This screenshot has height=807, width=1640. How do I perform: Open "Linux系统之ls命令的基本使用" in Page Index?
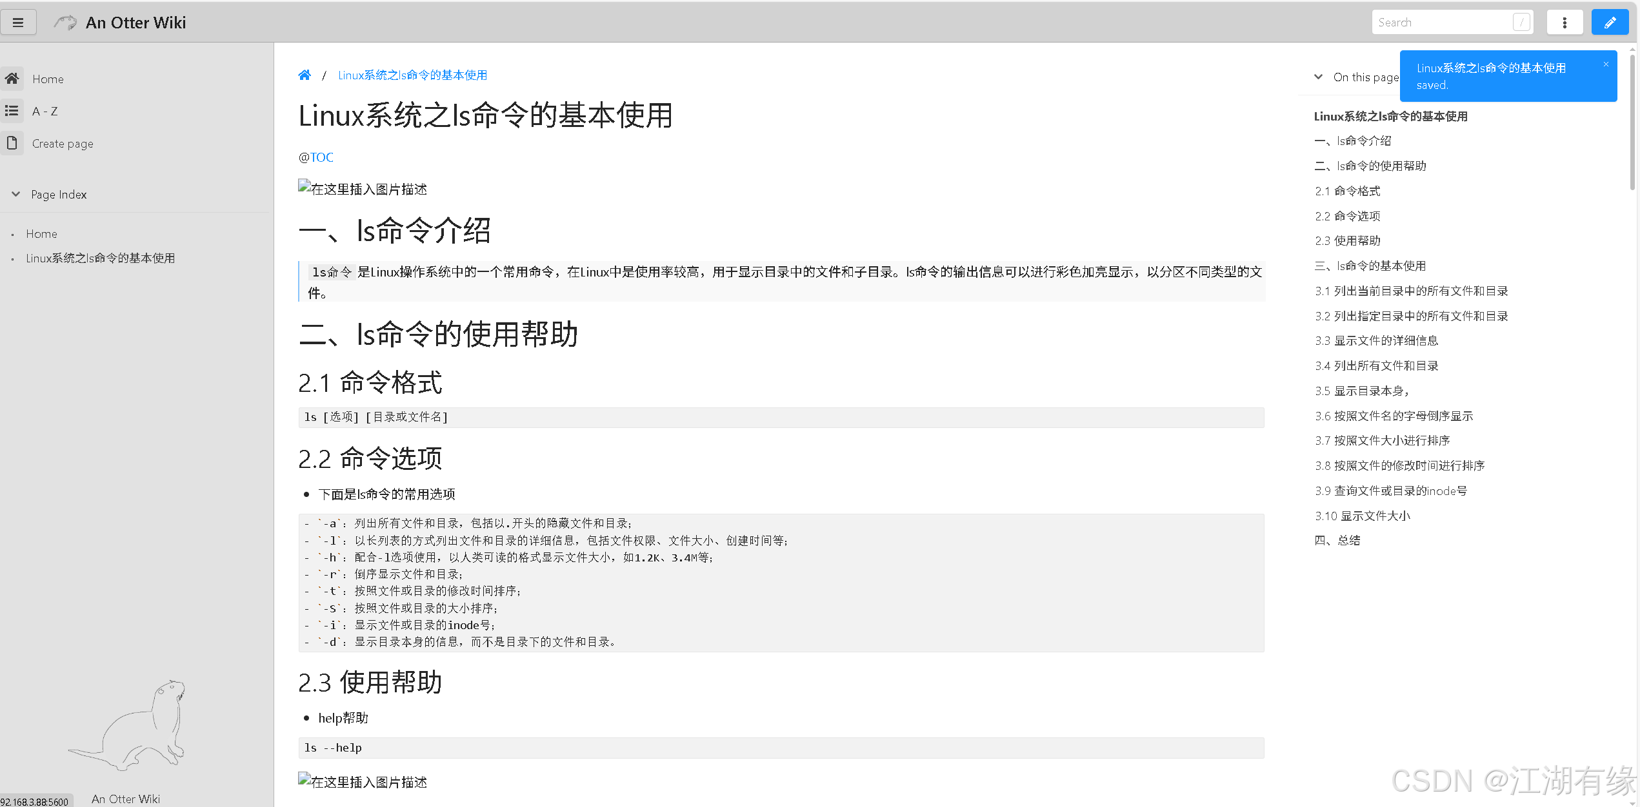(101, 258)
